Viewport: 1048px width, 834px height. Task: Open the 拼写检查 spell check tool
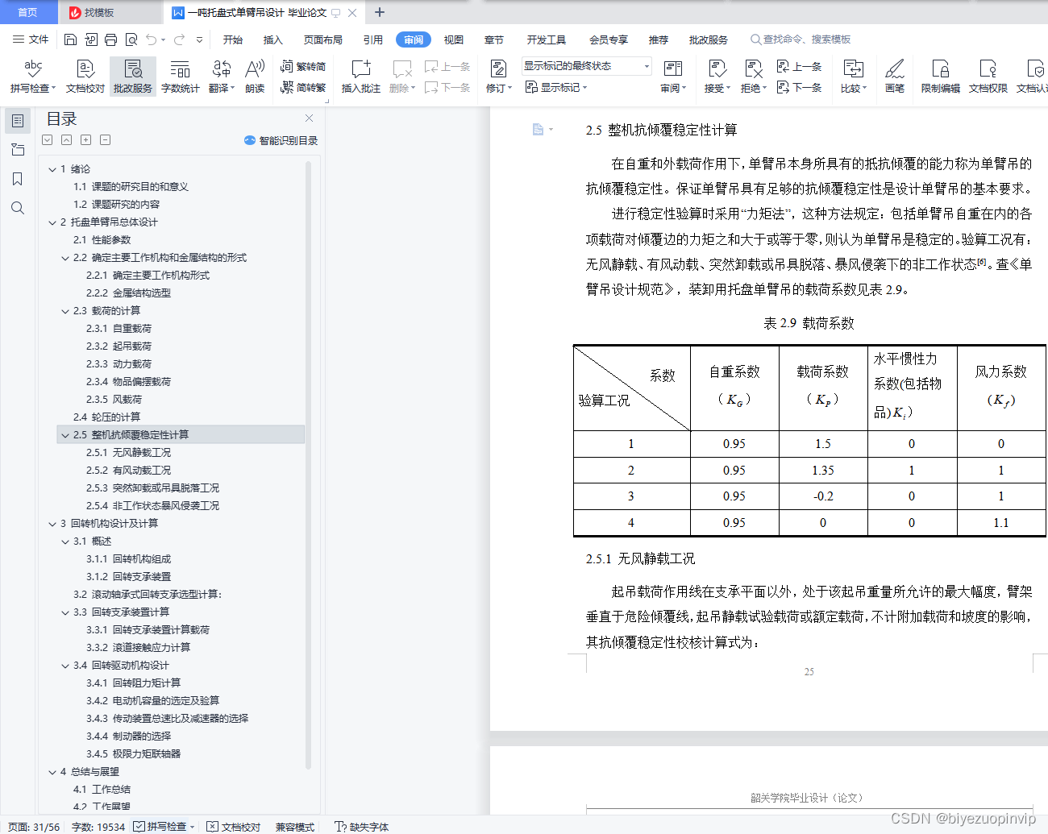pos(33,77)
